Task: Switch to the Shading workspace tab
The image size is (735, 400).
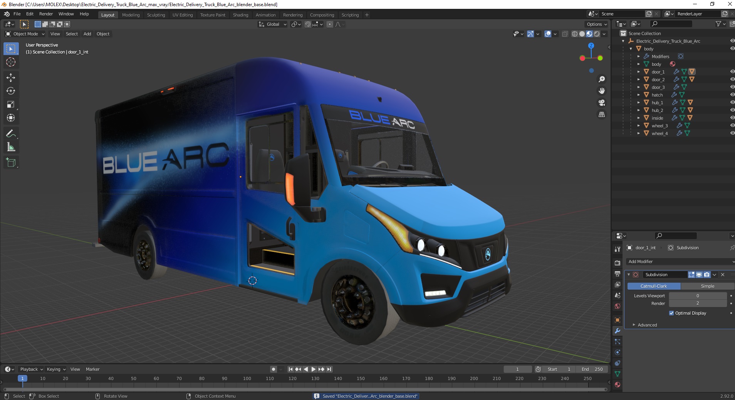Action: pyautogui.click(x=240, y=15)
